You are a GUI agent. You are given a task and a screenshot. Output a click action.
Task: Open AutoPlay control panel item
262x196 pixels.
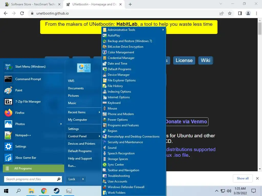[134, 35]
